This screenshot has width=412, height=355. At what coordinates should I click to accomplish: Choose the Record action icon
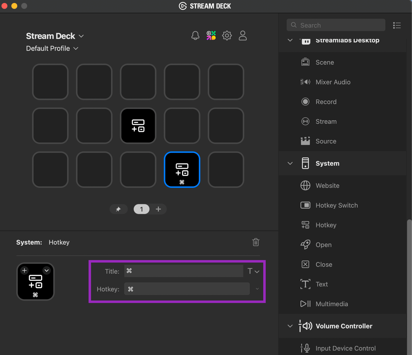click(305, 101)
